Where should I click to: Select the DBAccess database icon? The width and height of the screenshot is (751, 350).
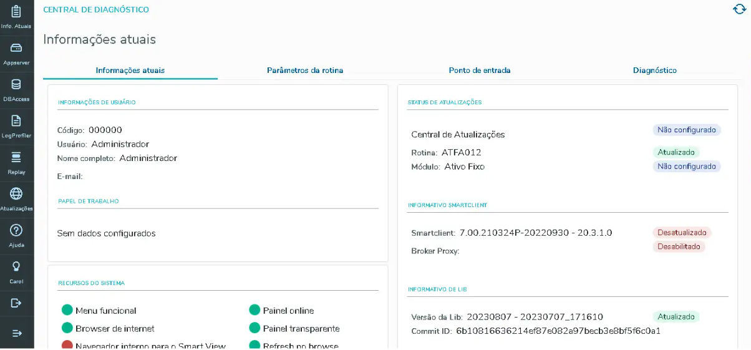(16, 84)
